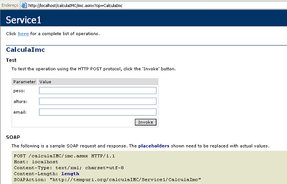Click the SOAP section heading
Image resolution: width=287 pixels, height=184 pixels.
coord(13,137)
